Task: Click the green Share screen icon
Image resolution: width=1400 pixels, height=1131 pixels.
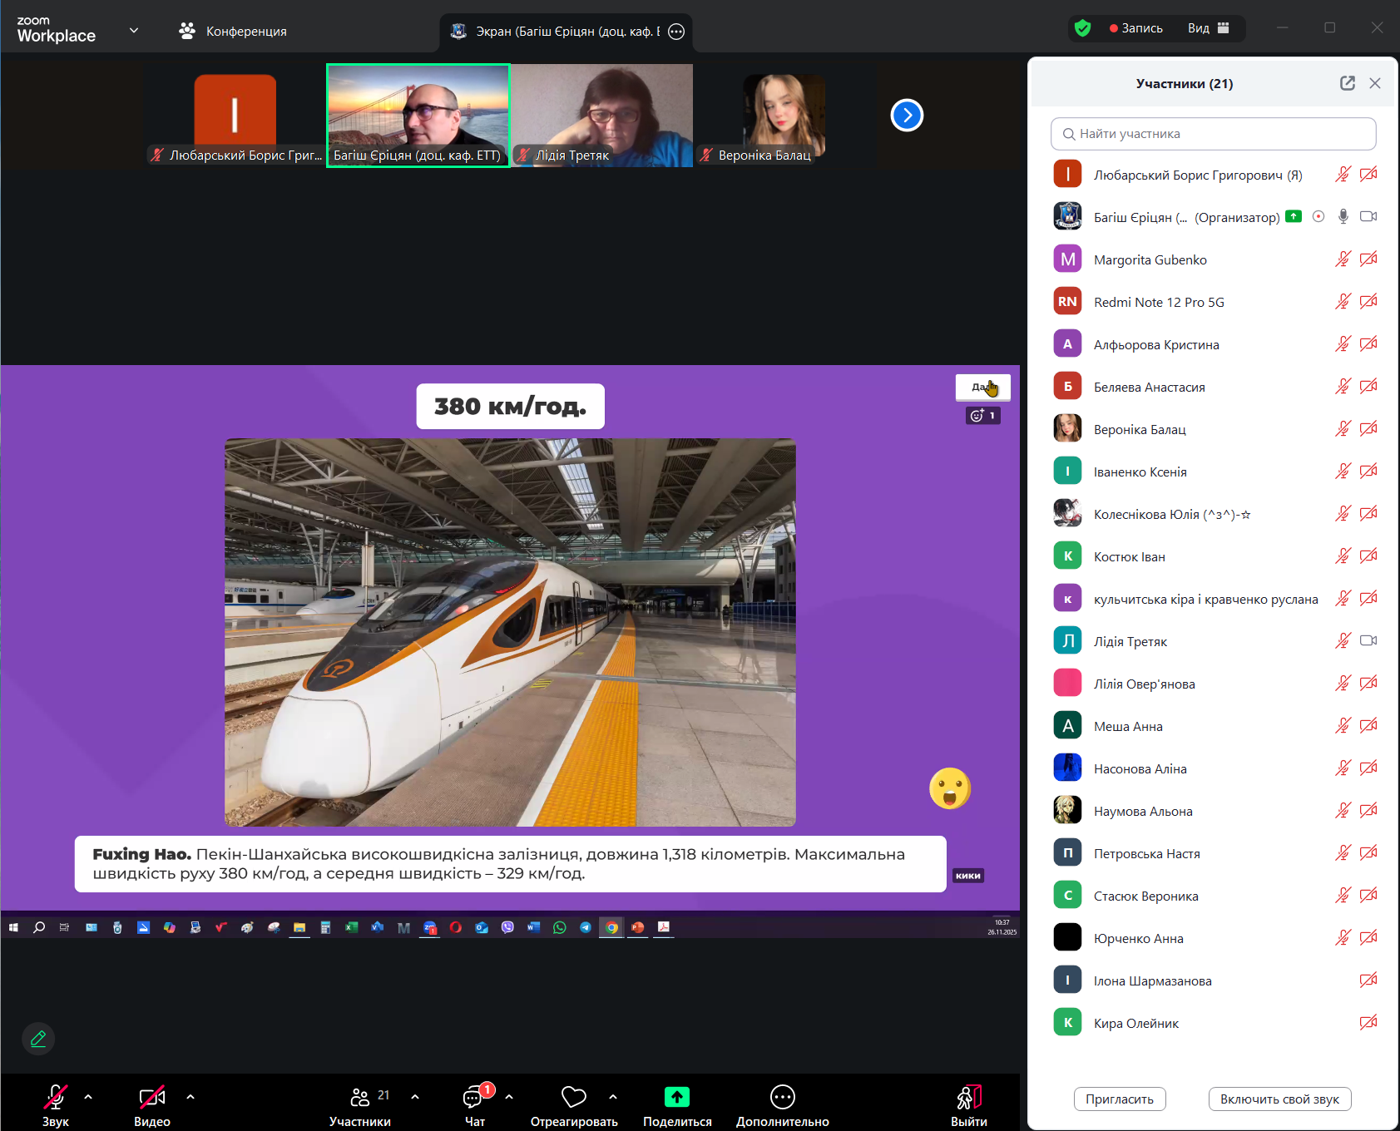Action: coord(677,1098)
